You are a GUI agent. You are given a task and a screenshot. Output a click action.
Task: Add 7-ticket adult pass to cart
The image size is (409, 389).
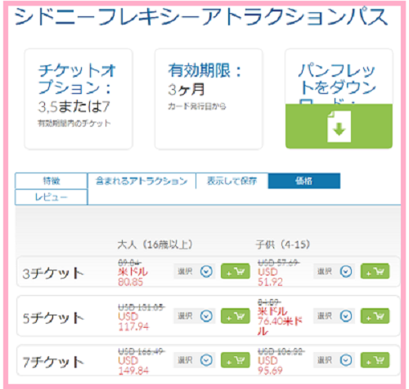236,360
